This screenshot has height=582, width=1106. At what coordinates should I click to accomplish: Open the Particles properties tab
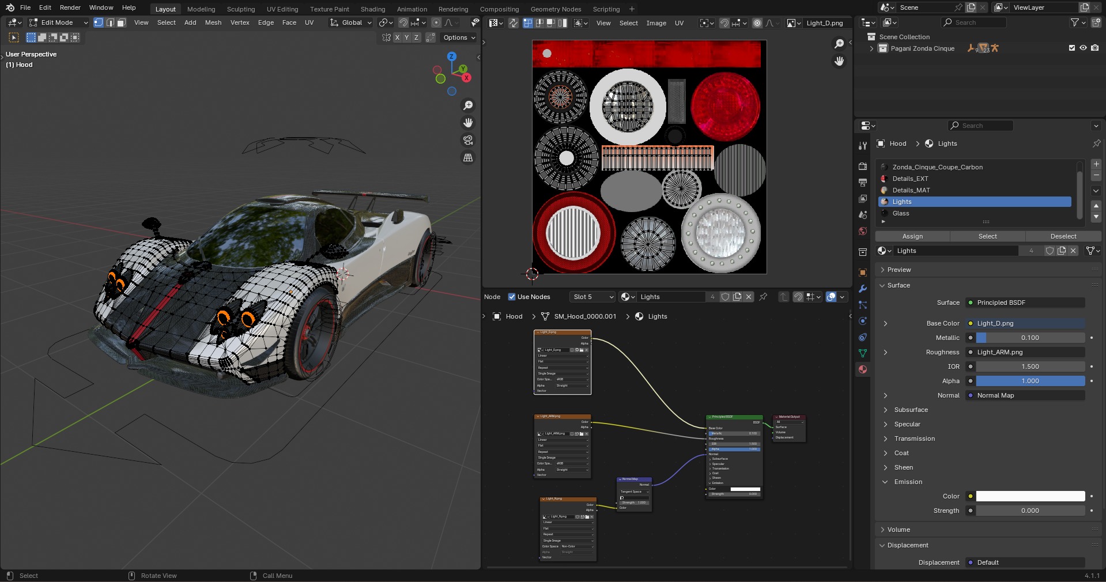pos(862,305)
